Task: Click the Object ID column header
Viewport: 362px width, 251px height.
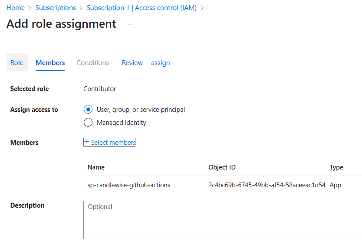Action: [222, 167]
